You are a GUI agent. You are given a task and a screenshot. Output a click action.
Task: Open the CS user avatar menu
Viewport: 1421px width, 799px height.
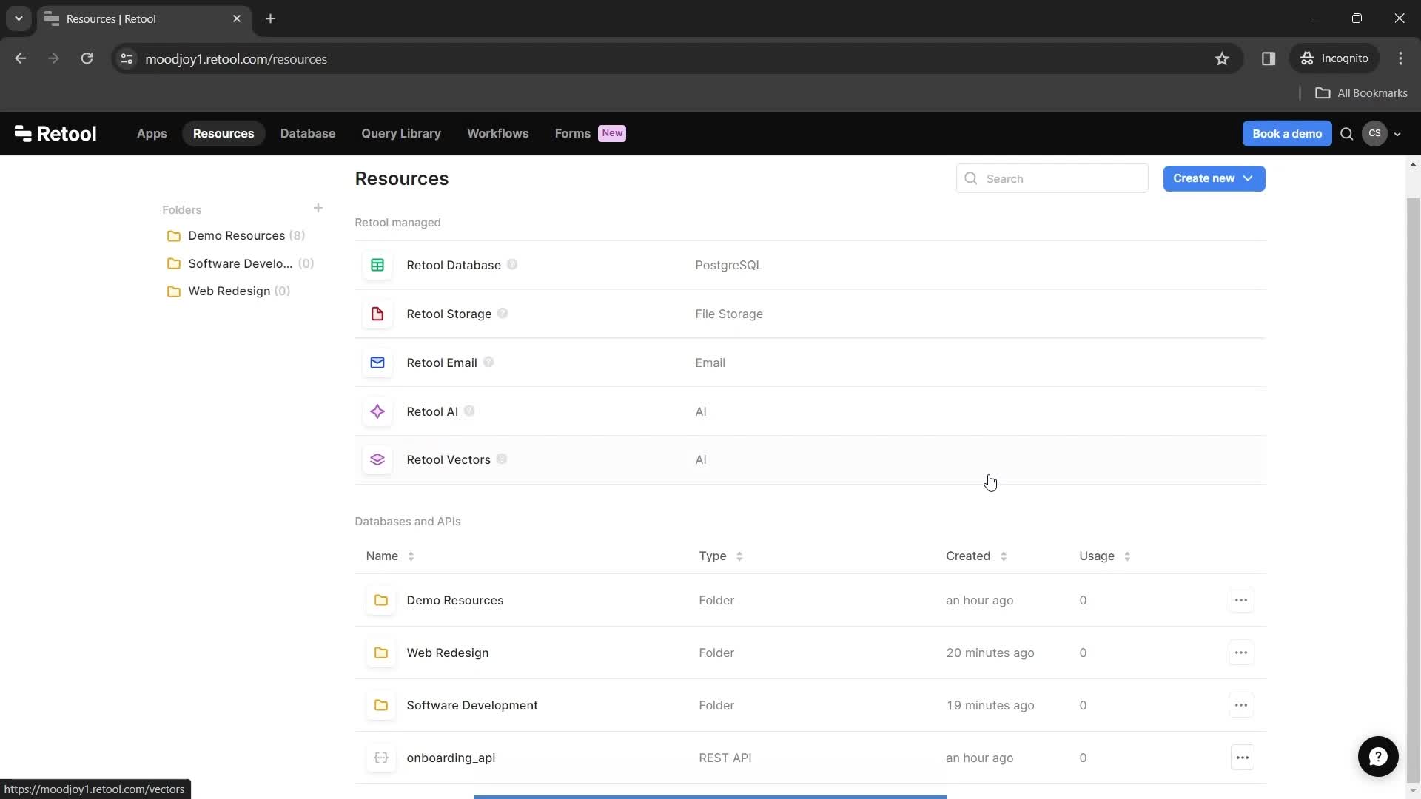click(1374, 134)
